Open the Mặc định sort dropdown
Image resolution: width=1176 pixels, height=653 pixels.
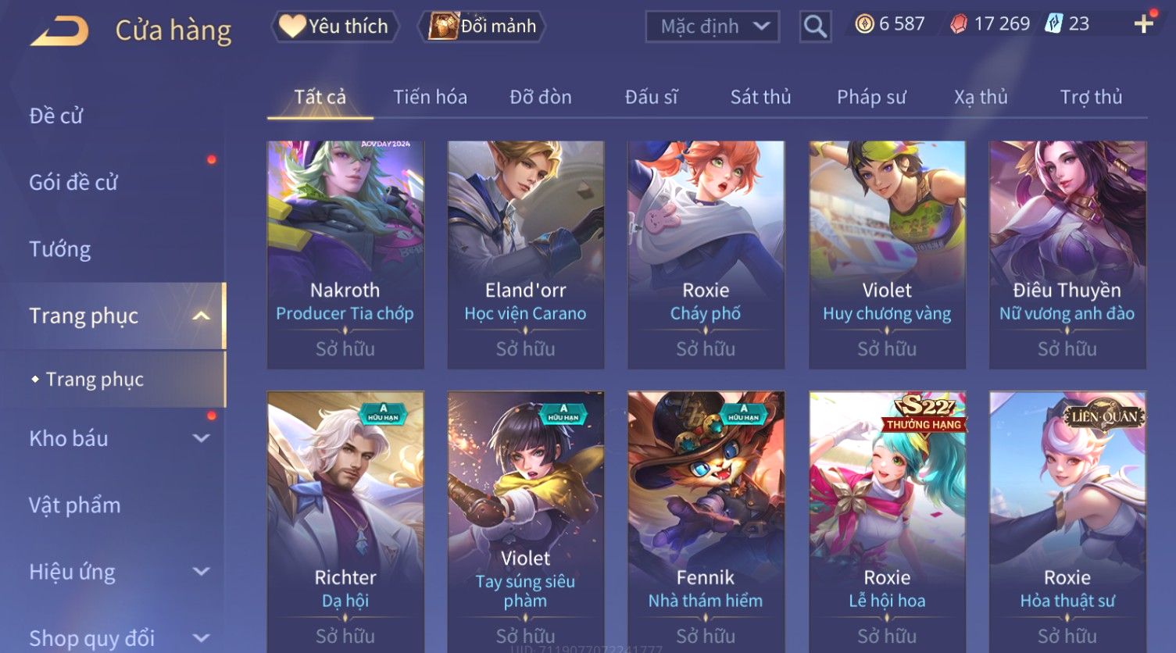point(712,27)
